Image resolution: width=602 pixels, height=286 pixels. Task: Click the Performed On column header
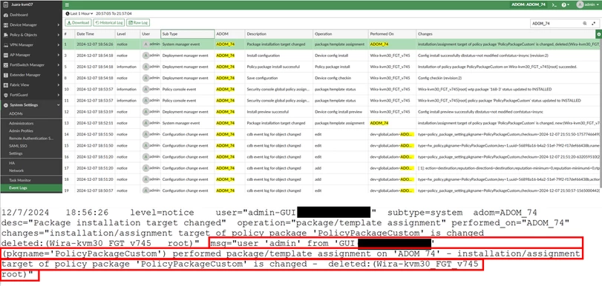393,34
